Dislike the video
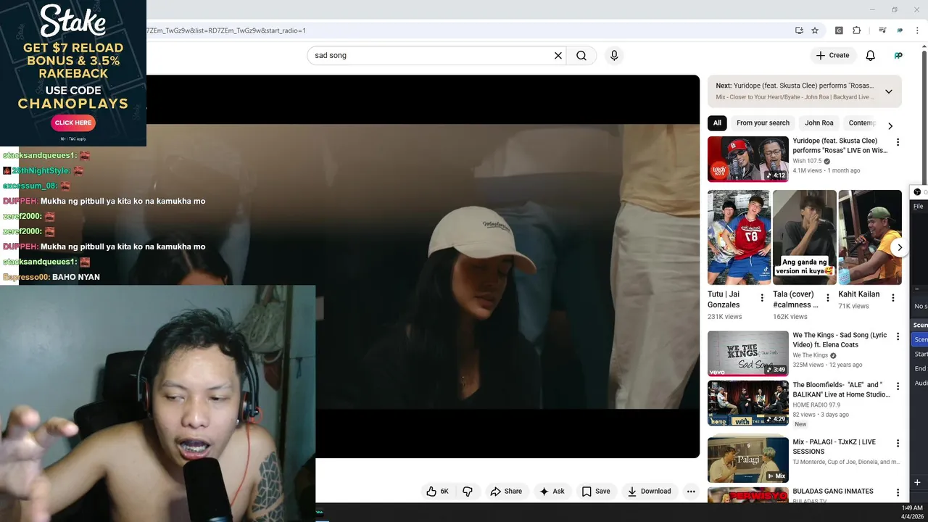Image resolution: width=928 pixels, height=522 pixels. coord(468,492)
